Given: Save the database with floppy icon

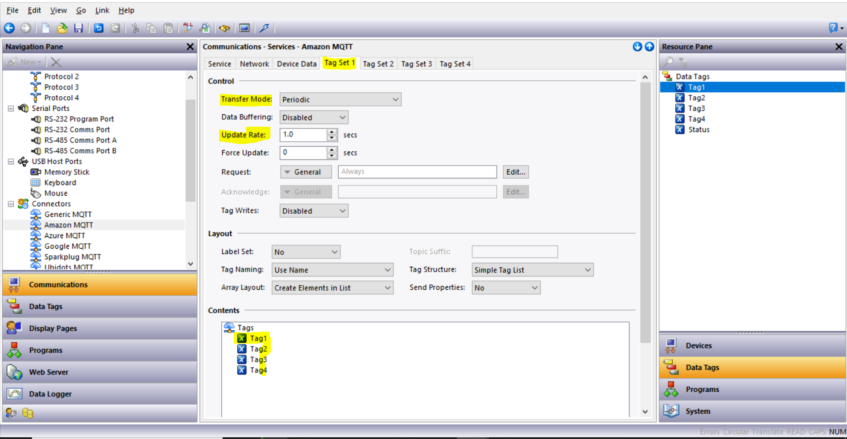Looking at the screenshot, I should [78, 28].
